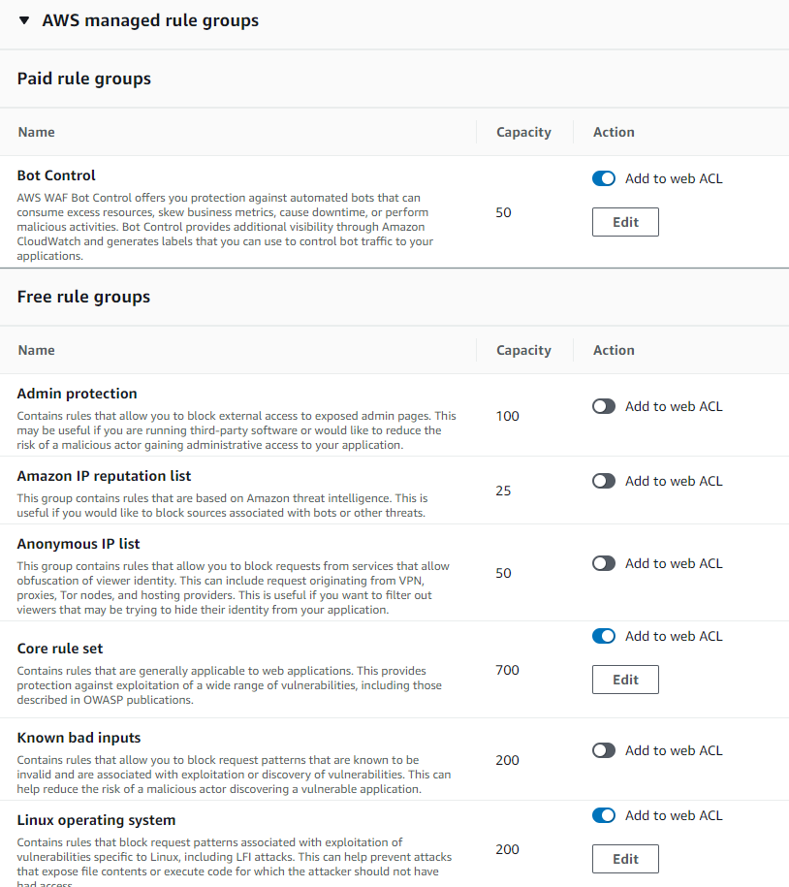Click the AWS managed rule groups title
Viewport: 789px width, 887px height.
[x=150, y=21]
